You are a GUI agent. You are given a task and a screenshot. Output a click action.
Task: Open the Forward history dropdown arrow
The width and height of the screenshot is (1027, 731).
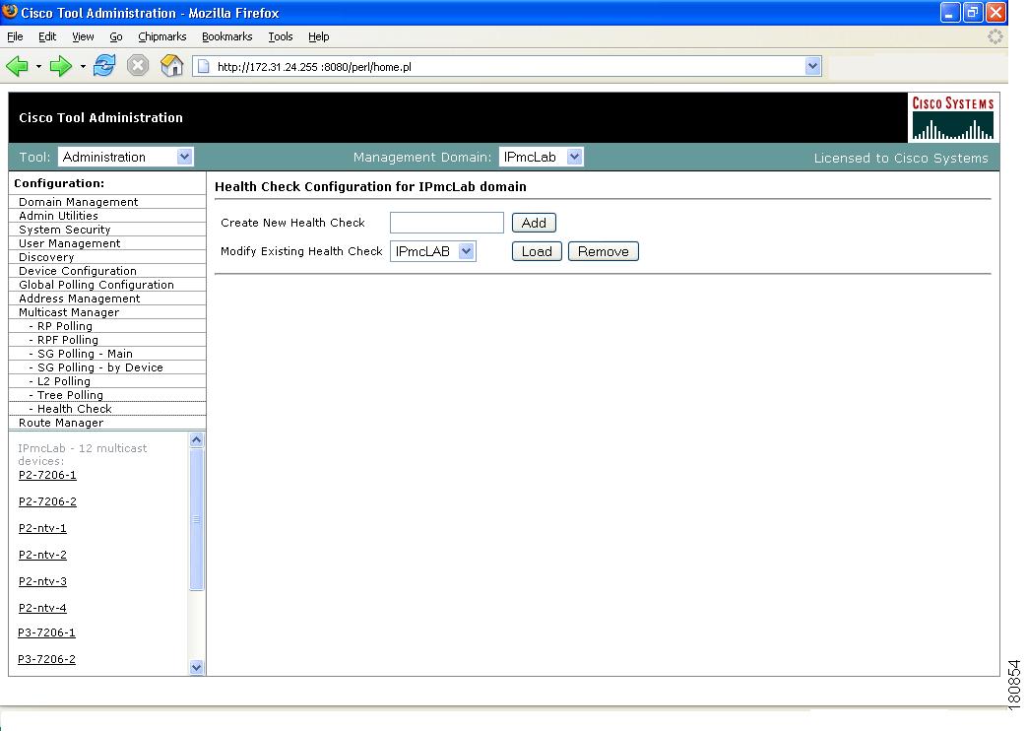coord(83,66)
